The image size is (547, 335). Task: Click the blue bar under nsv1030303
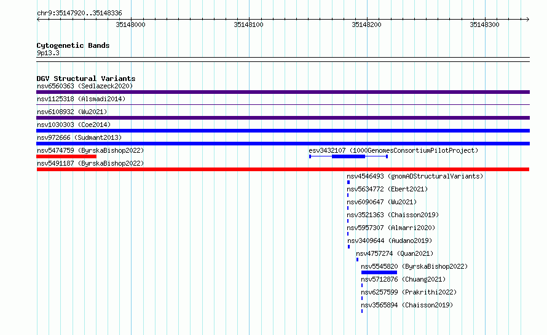tap(283, 131)
